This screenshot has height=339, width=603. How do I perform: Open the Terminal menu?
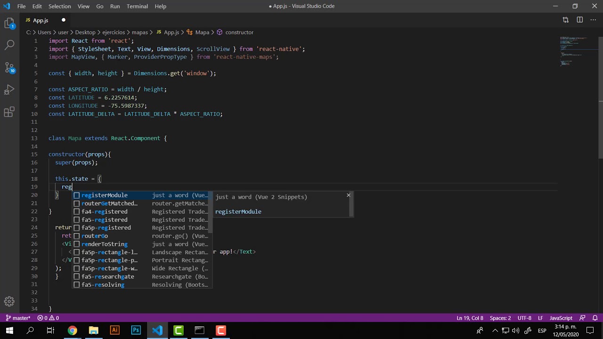(137, 6)
